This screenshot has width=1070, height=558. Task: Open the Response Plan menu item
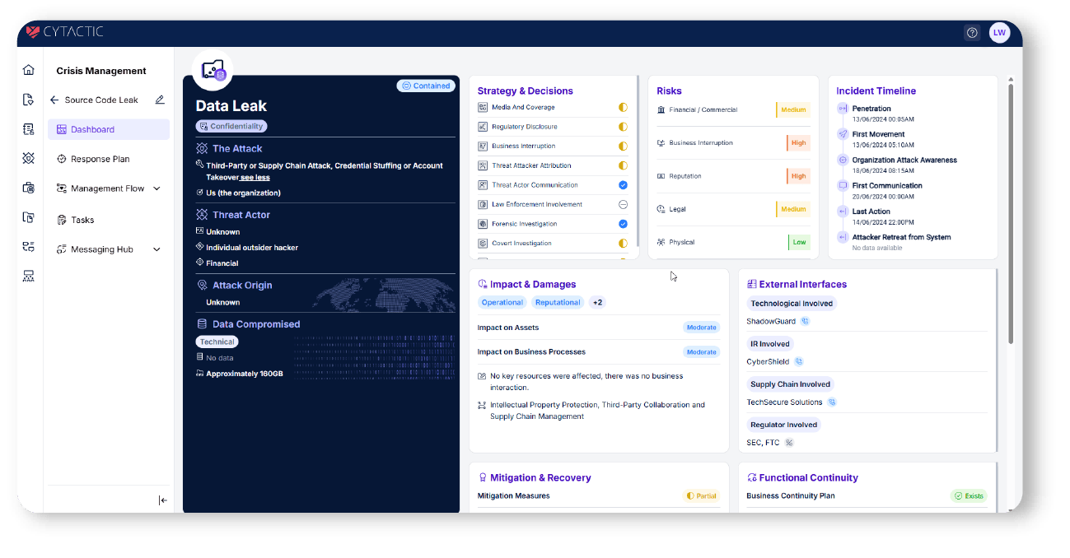[109, 159]
